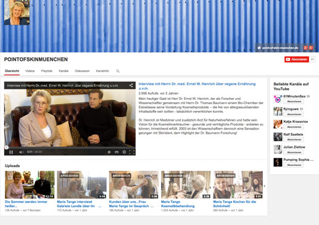
Task: Enter fullscreen mode in the video player
Action: point(131,152)
